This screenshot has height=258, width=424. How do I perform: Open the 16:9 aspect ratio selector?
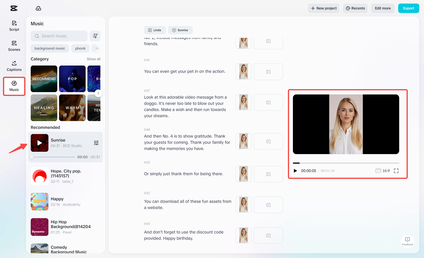383,171
